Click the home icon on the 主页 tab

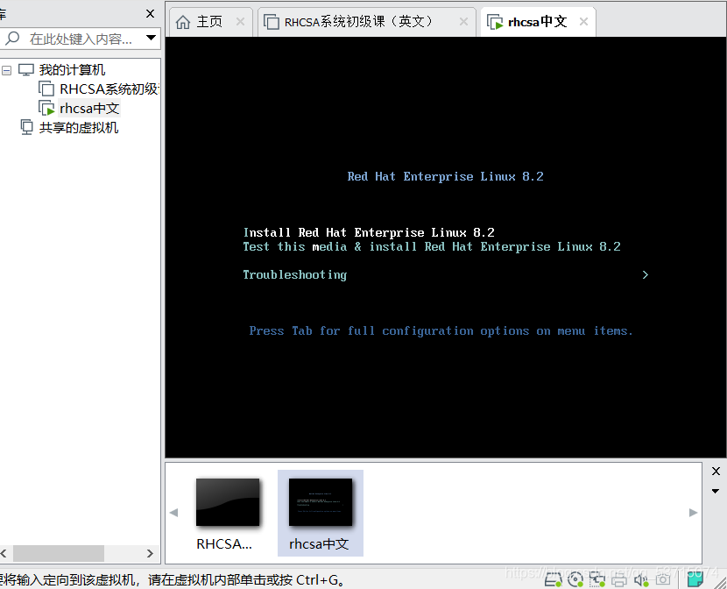pos(183,22)
